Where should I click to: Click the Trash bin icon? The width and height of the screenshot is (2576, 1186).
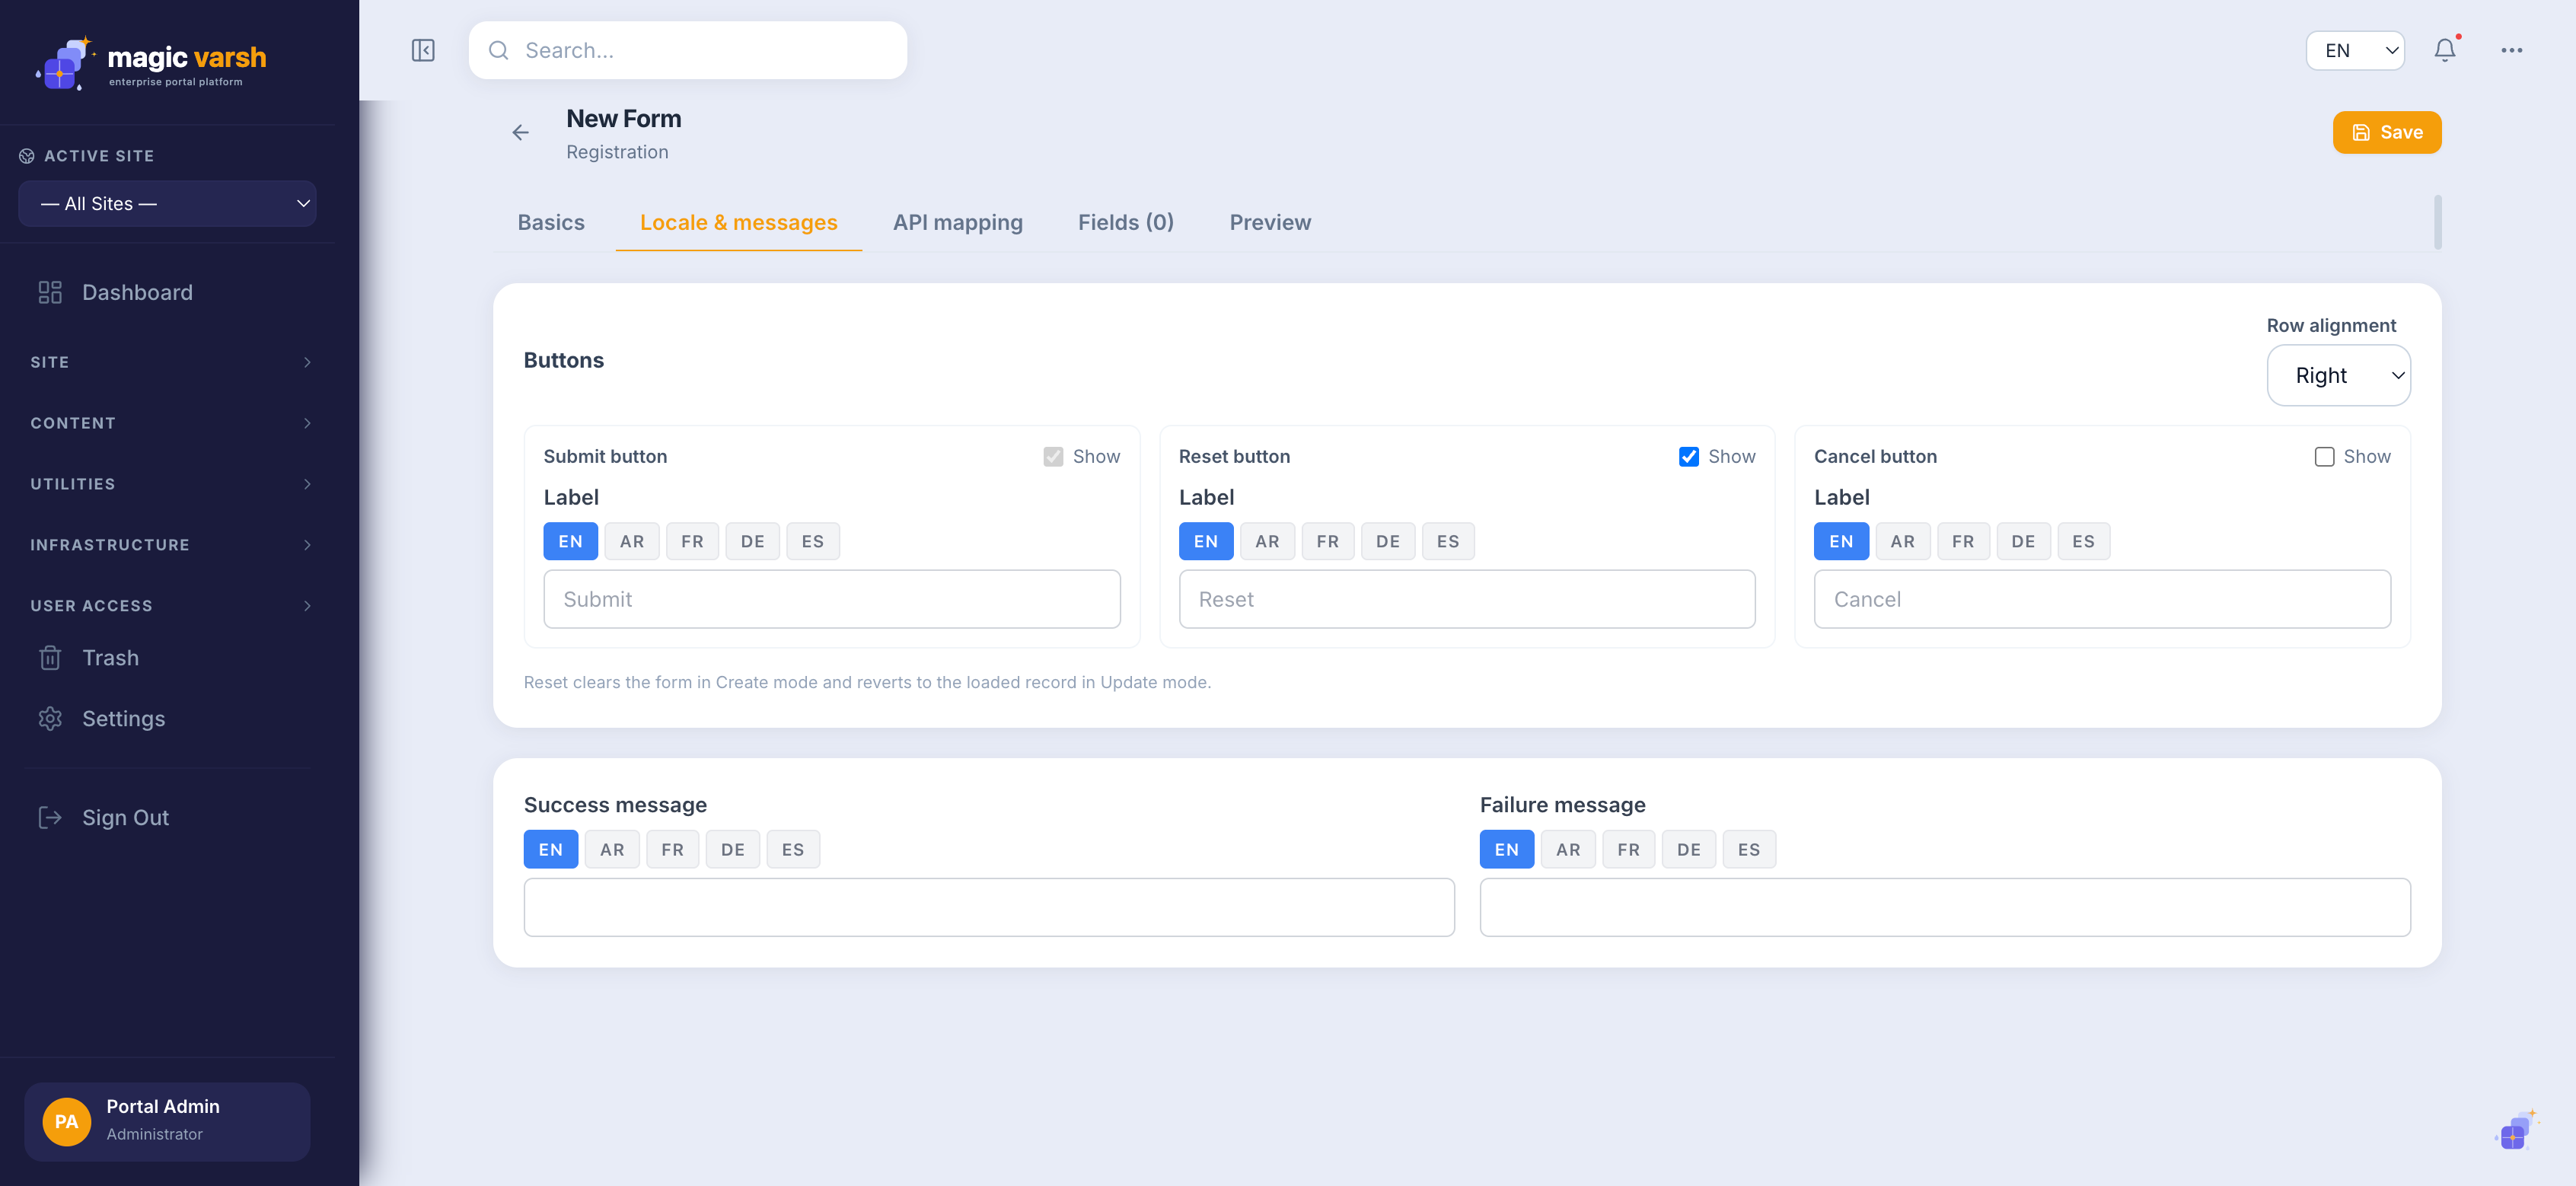50,658
